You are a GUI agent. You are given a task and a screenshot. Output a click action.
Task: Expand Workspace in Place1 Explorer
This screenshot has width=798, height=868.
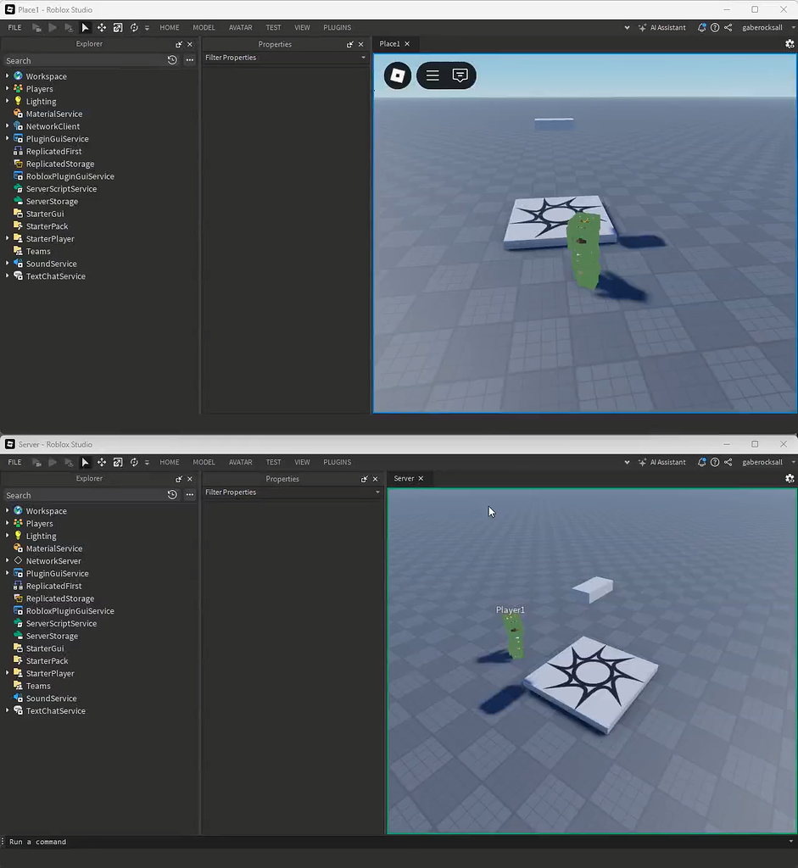click(7, 75)
